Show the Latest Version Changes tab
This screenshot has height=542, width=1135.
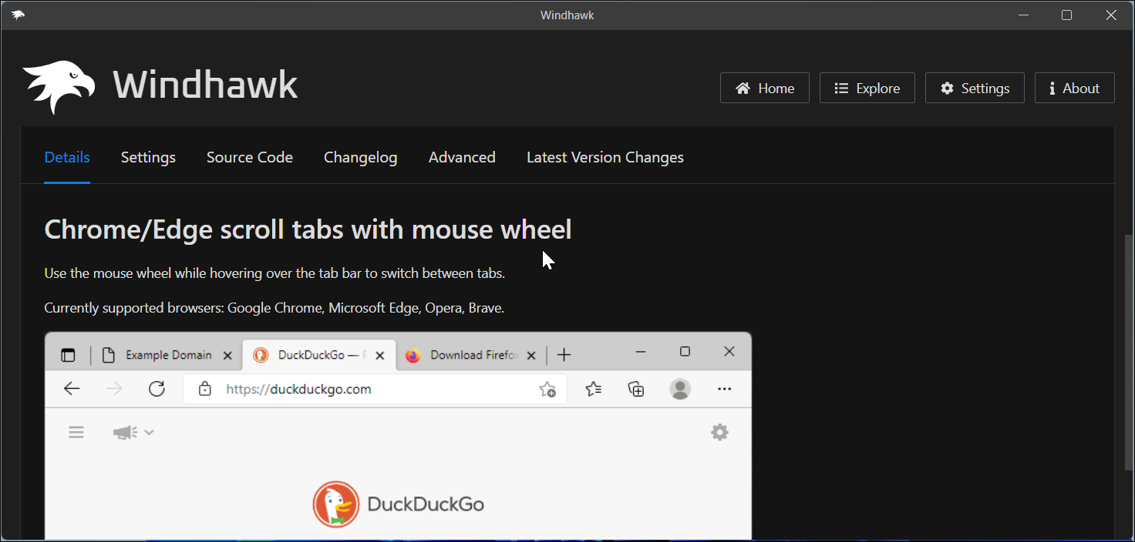coord(605,158)
